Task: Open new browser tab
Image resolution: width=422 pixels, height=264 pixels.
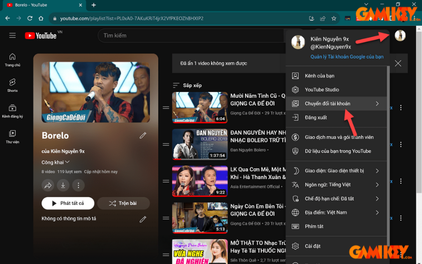Action: coord(94,5)
